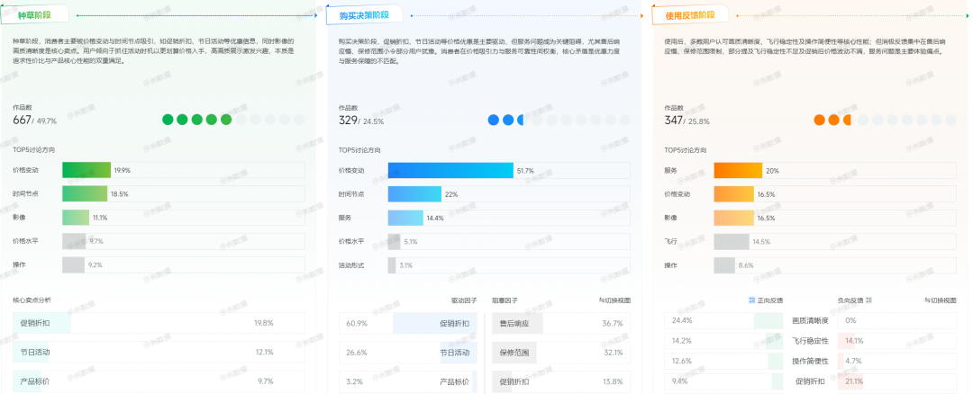Click the 正向反馈 column heading
Viewport: 973px width, 394px height.
pyautogui.click(x=770, y=300)
